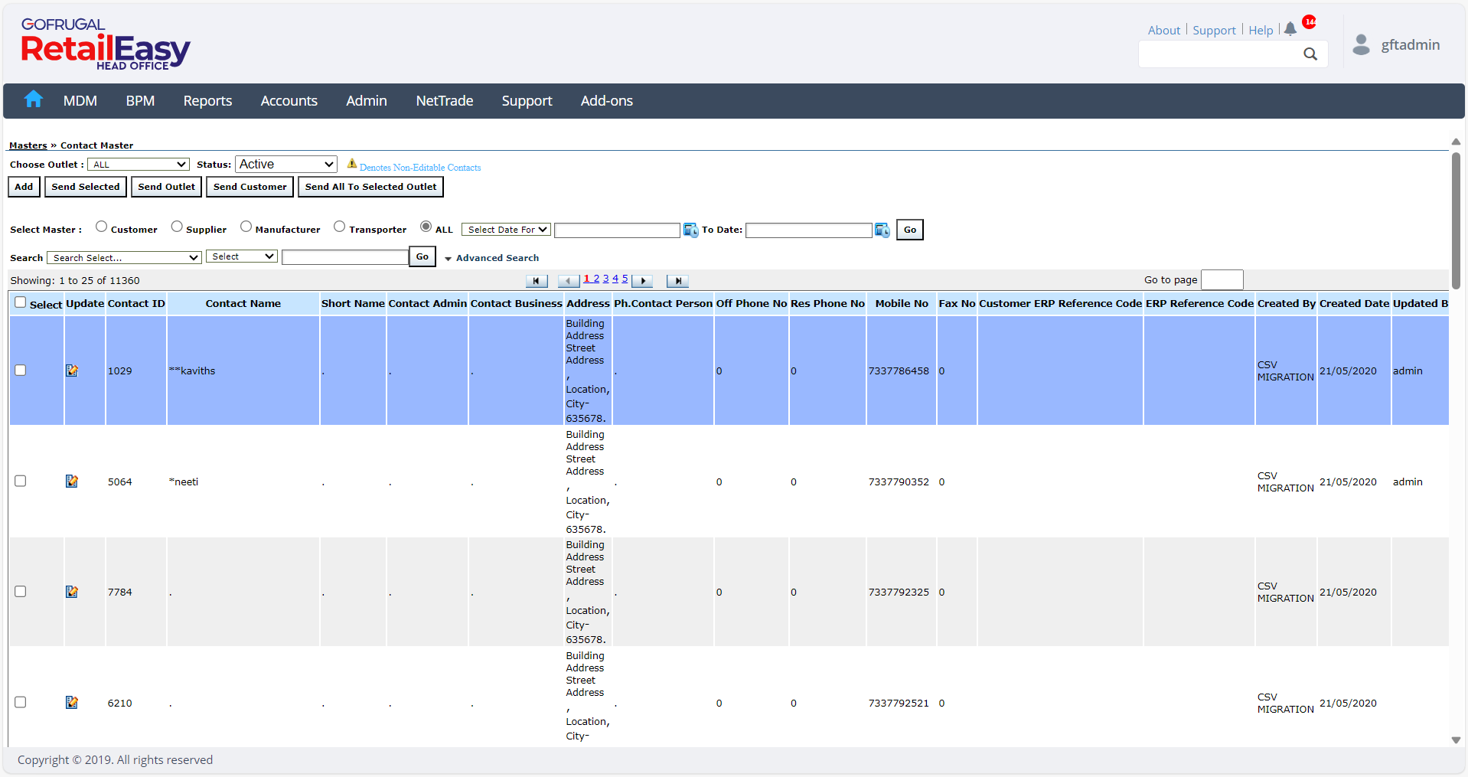Expand the Status dropdown showing Active
The image size is (1468, 777).
(285, 165)
